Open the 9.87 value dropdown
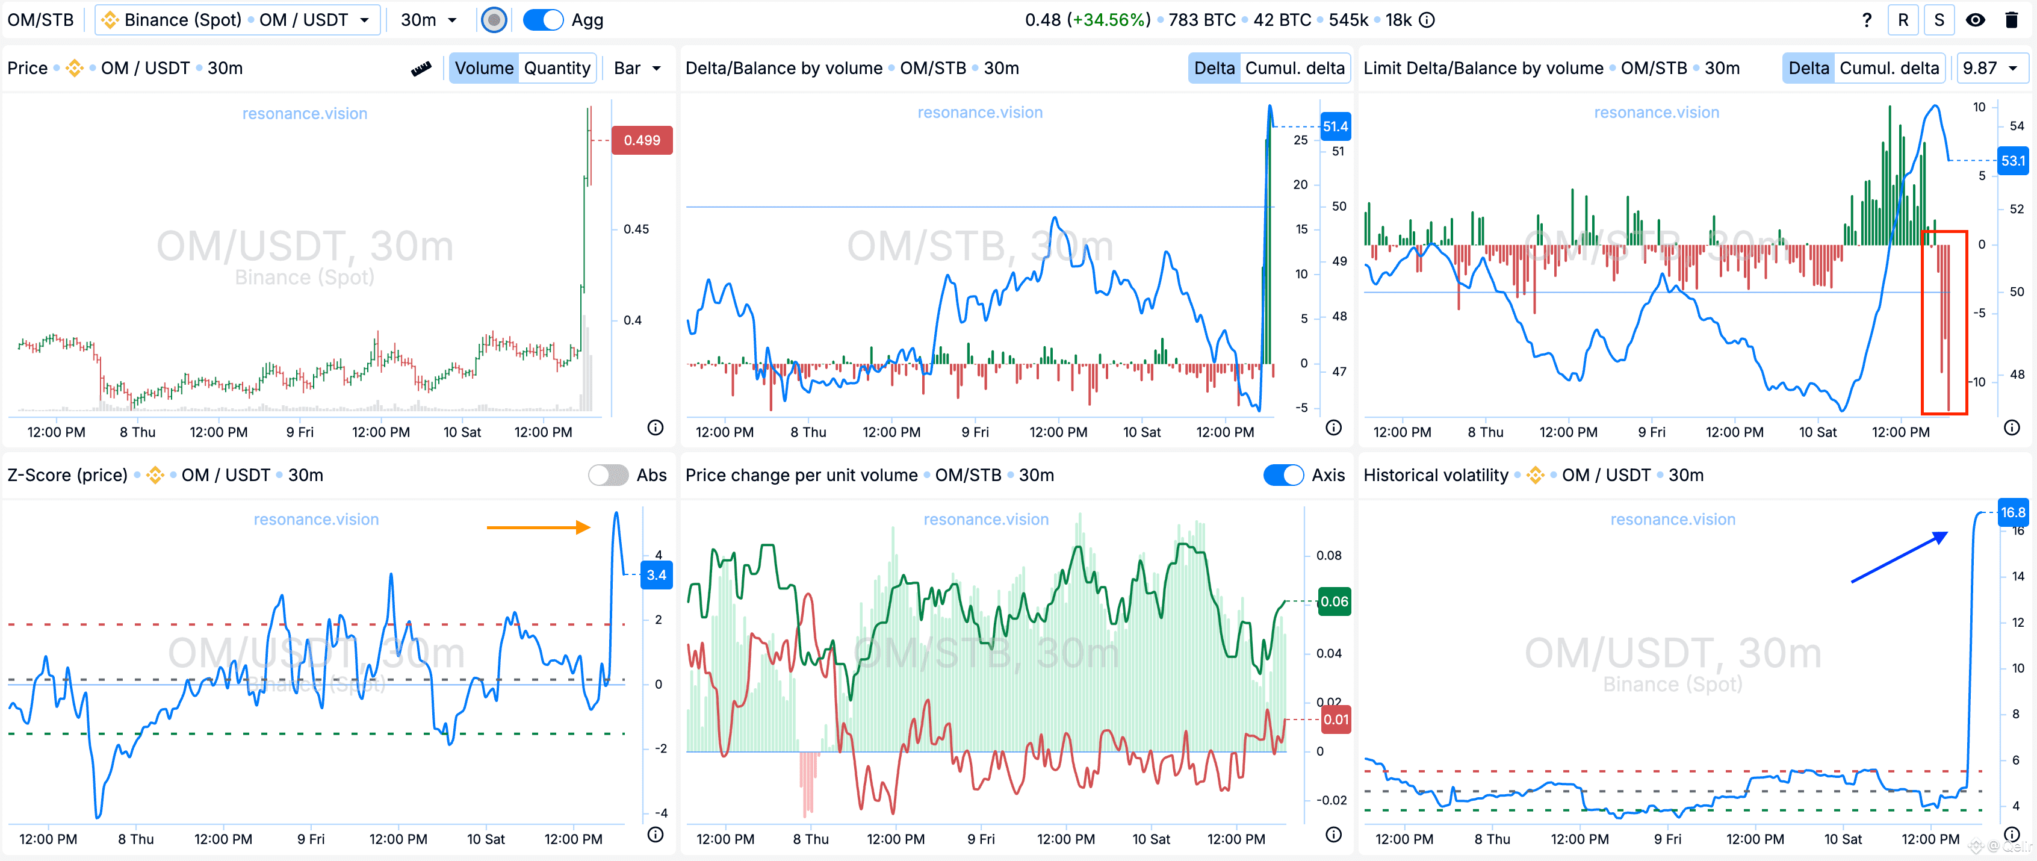The height and width of the screenshot is (861, 2037). pos(1991,68)
